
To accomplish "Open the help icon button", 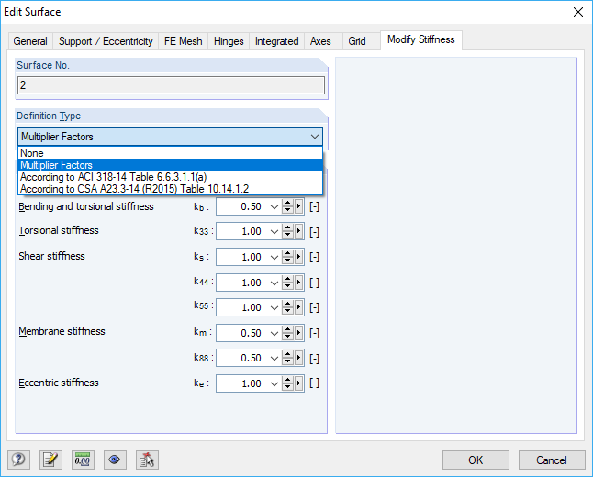I will [x=18, y=460].
